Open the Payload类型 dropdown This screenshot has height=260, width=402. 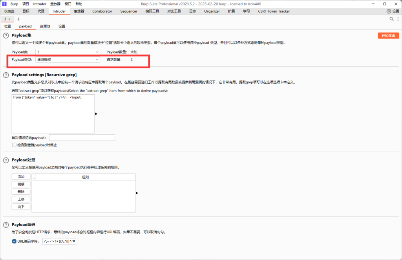68,59
